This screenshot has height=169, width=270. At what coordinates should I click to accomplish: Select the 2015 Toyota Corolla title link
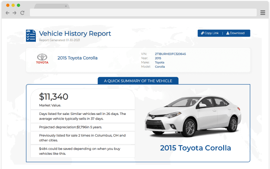click(77, 58)
